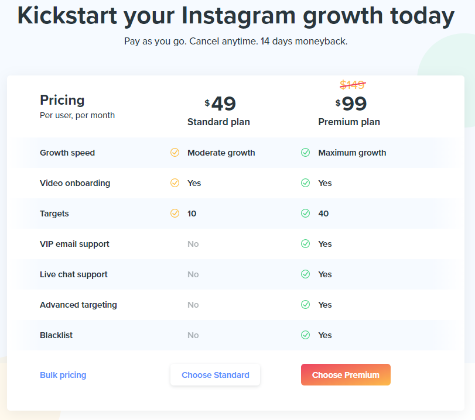
Task: Click orange check in Video onboarding row
Action: click(x=175, y=183)
